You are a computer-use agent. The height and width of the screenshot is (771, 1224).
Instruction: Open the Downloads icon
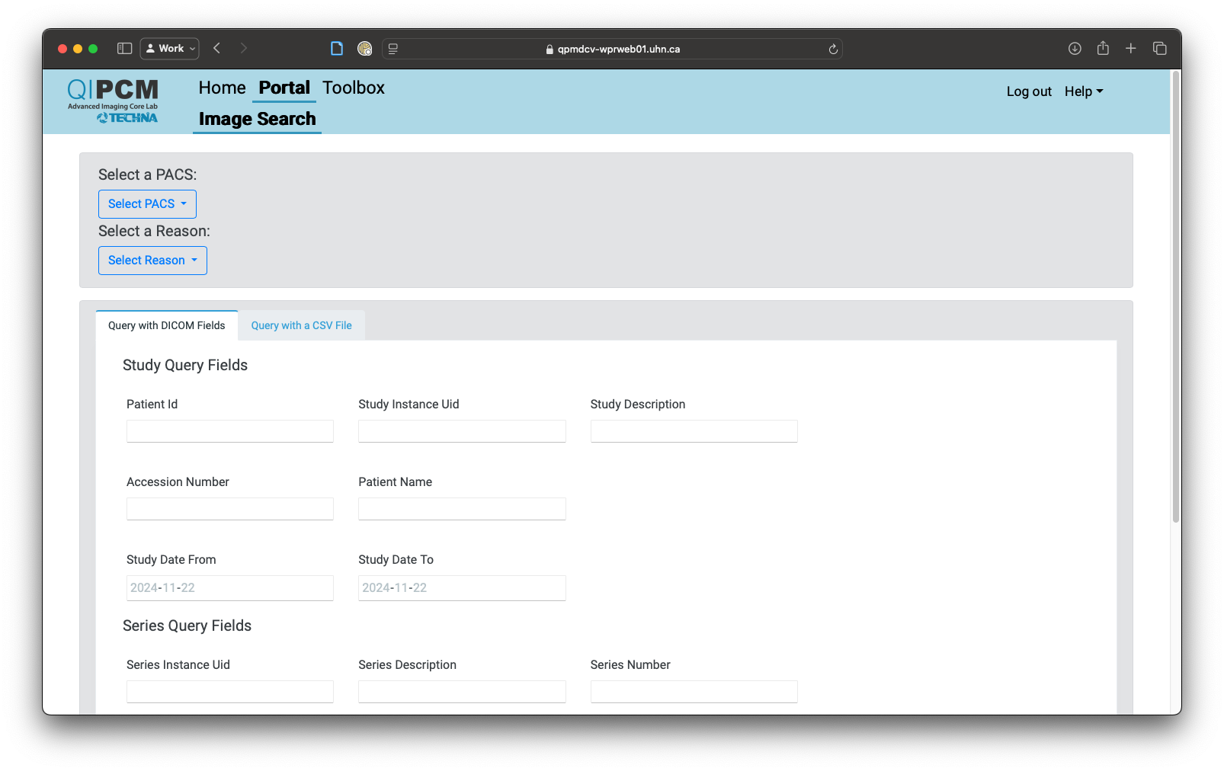[1075, 48]
